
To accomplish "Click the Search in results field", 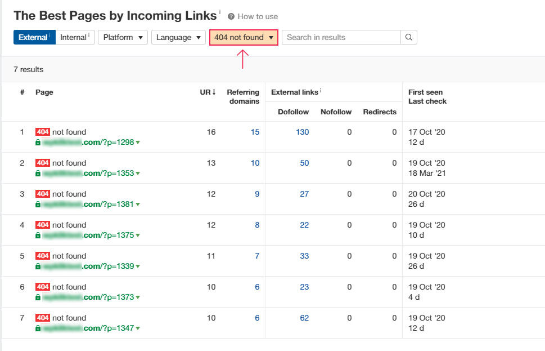I will (x=341, y=37).
